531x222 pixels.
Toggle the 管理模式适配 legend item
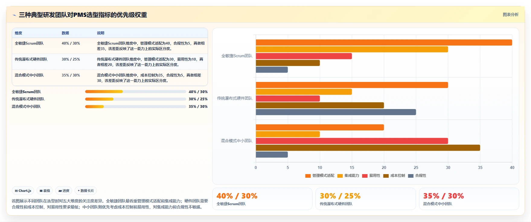(x=320, y=176)
